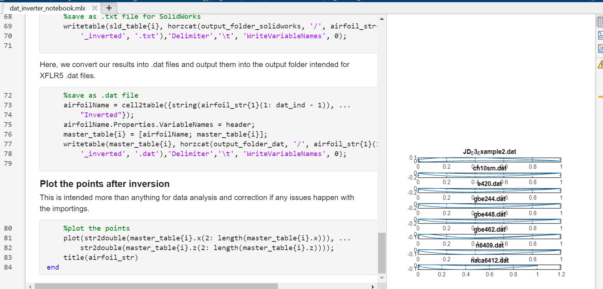Close the dat_inverter_notebook.mlx tab
This screenshot has width=603, height=289.
coord(95,8)
